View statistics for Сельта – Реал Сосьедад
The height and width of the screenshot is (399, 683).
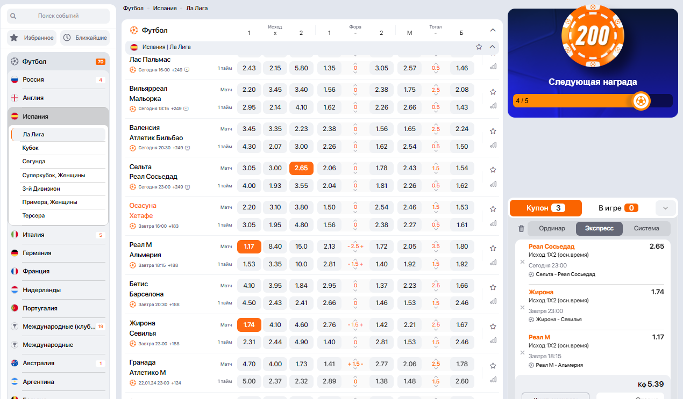point(493,184)
